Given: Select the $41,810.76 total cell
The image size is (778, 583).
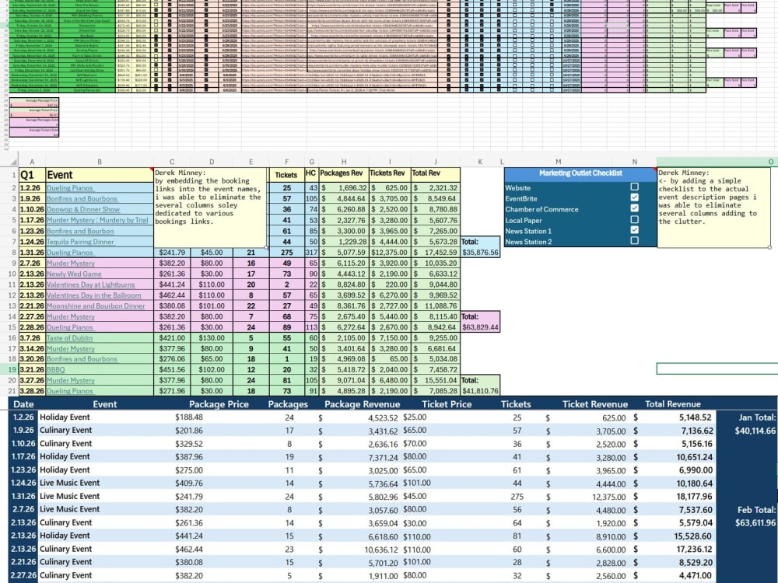Looking at the screenshot, I should coord(480,391).
